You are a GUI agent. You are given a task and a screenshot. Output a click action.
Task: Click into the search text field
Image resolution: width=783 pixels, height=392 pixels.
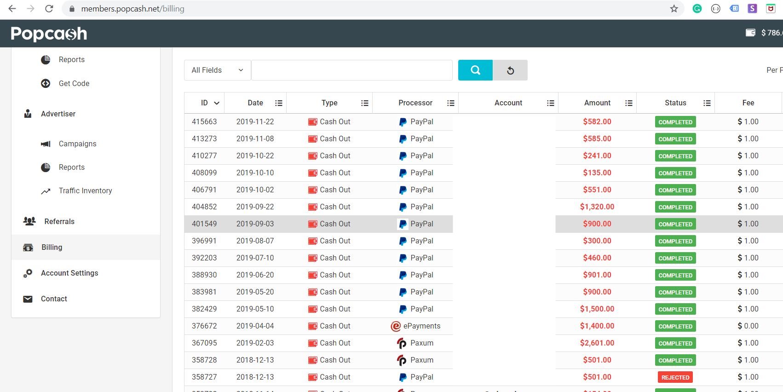coord(352,70)
